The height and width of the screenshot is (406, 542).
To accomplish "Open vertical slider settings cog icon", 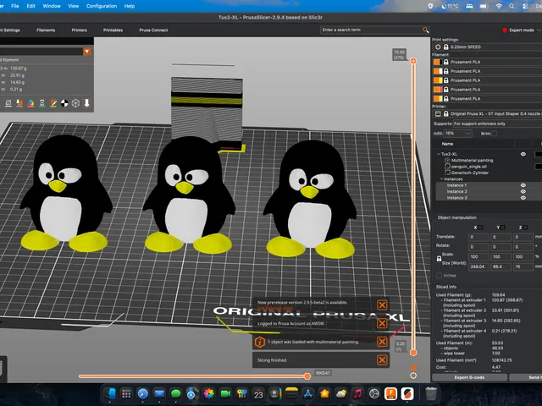I will pyautogui.click(x=413, y=376).
